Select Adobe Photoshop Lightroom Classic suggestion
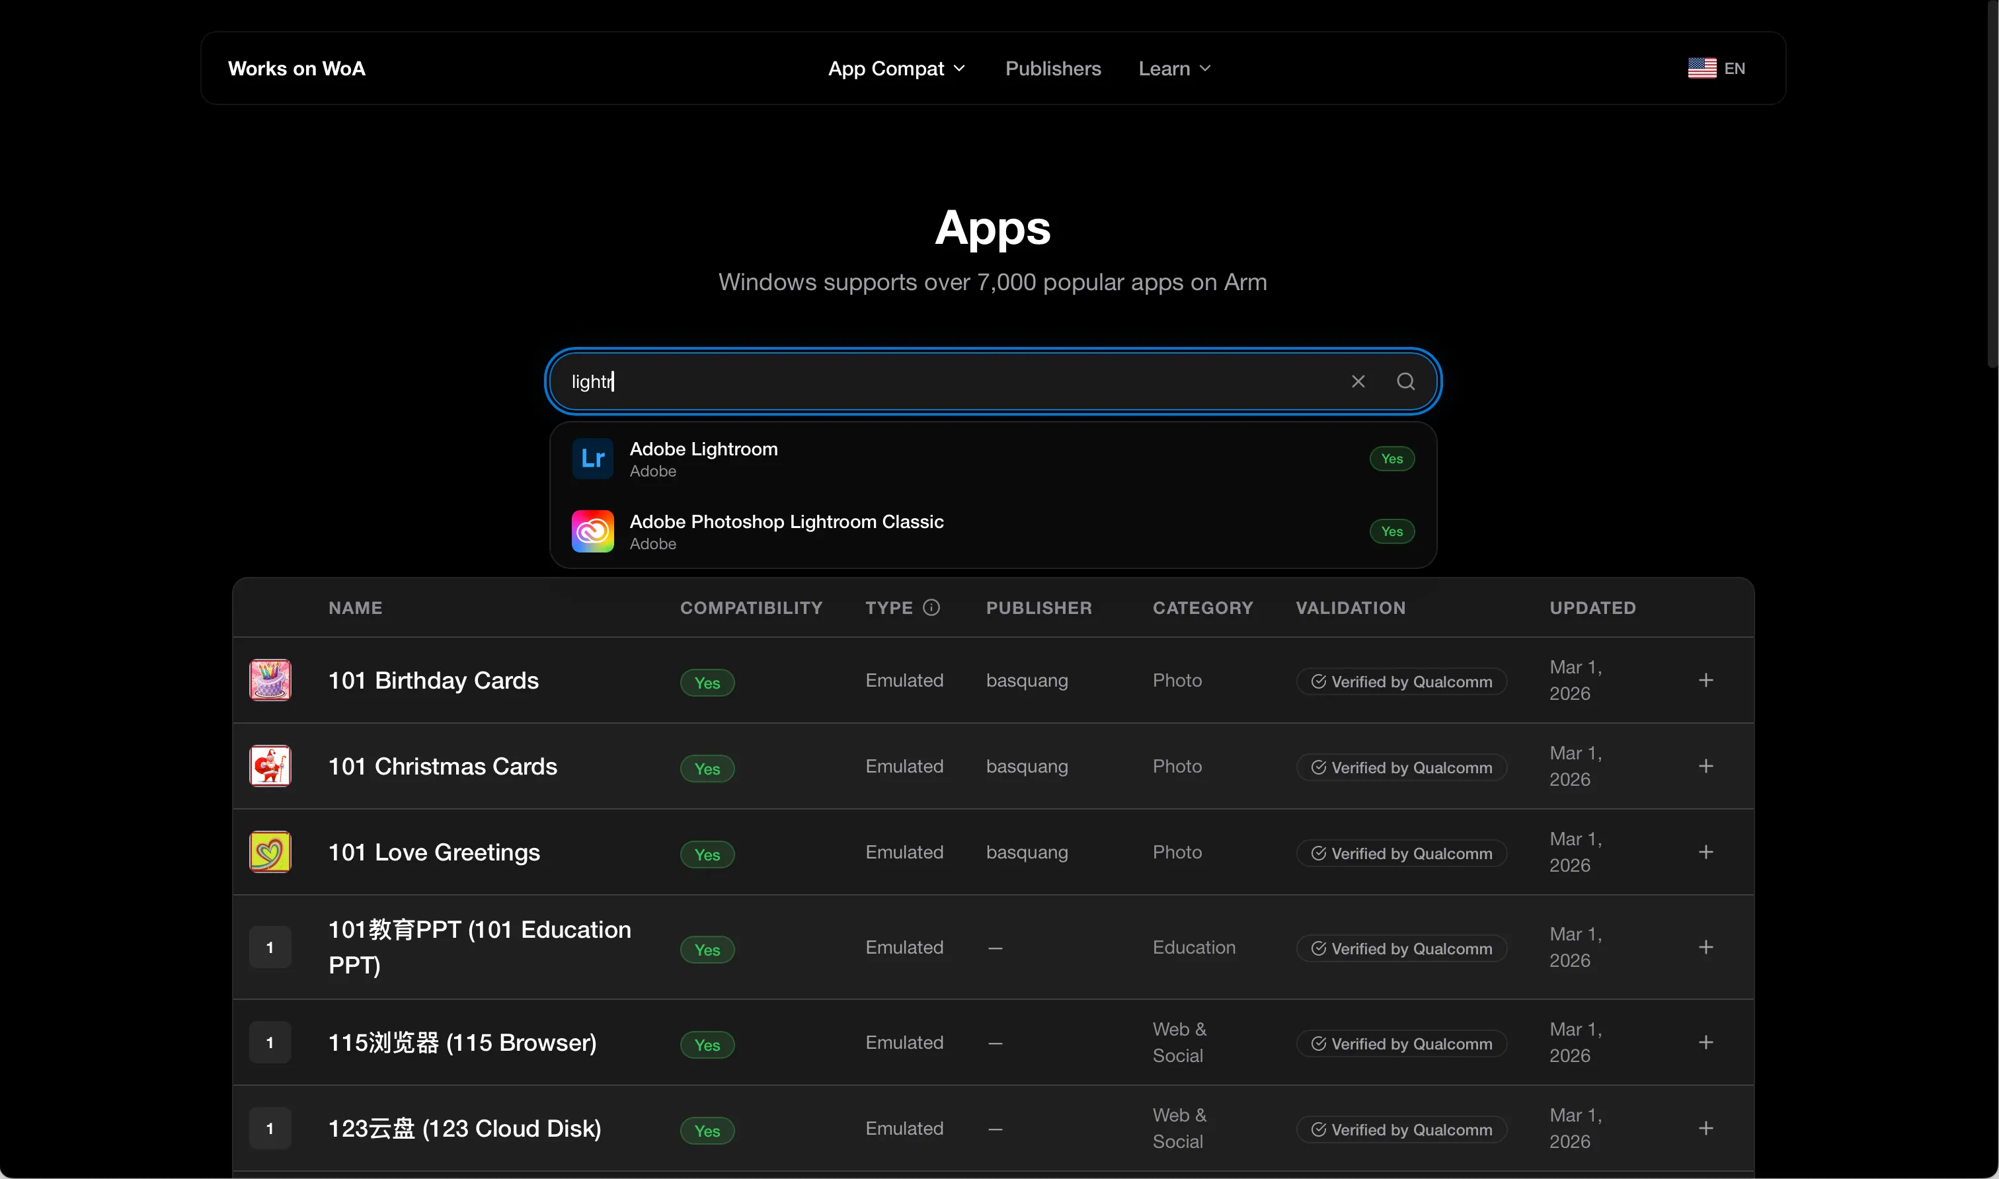Screen dimensions: 1999x1179 coord(993,531)
